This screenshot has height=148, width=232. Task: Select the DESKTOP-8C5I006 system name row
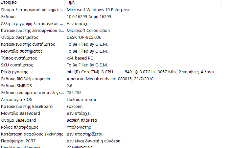tap(110, 37)
